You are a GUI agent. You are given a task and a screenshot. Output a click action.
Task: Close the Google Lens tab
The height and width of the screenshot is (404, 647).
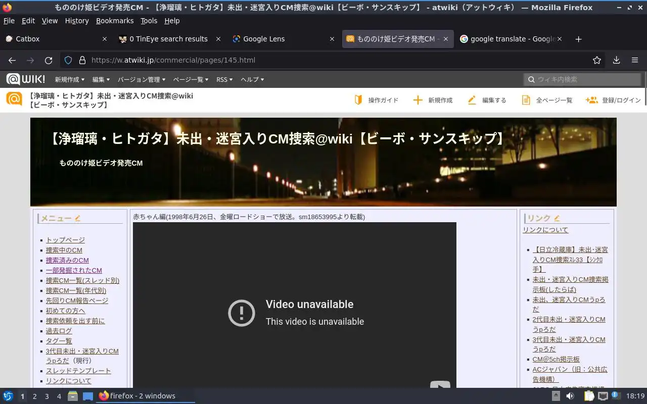tap(332, 39)
